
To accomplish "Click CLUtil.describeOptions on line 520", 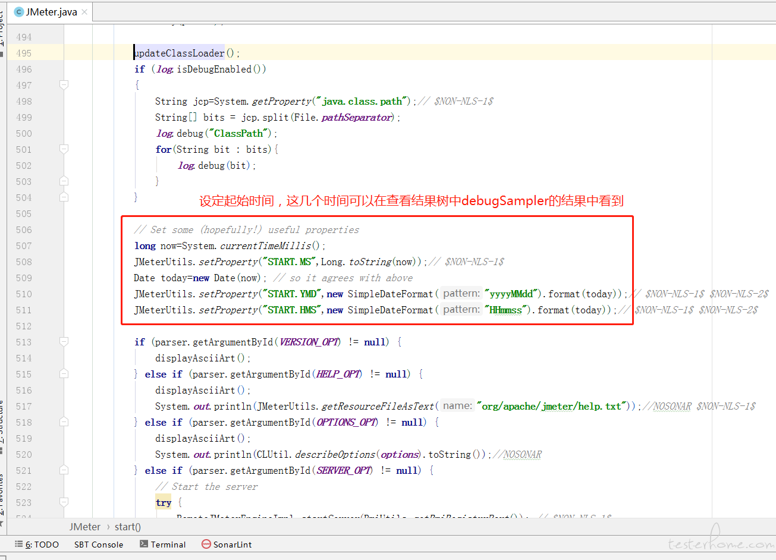I will [315, 454].
